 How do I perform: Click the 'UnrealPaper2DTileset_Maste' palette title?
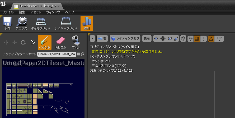pyautogui.click(x=44, y=63)
